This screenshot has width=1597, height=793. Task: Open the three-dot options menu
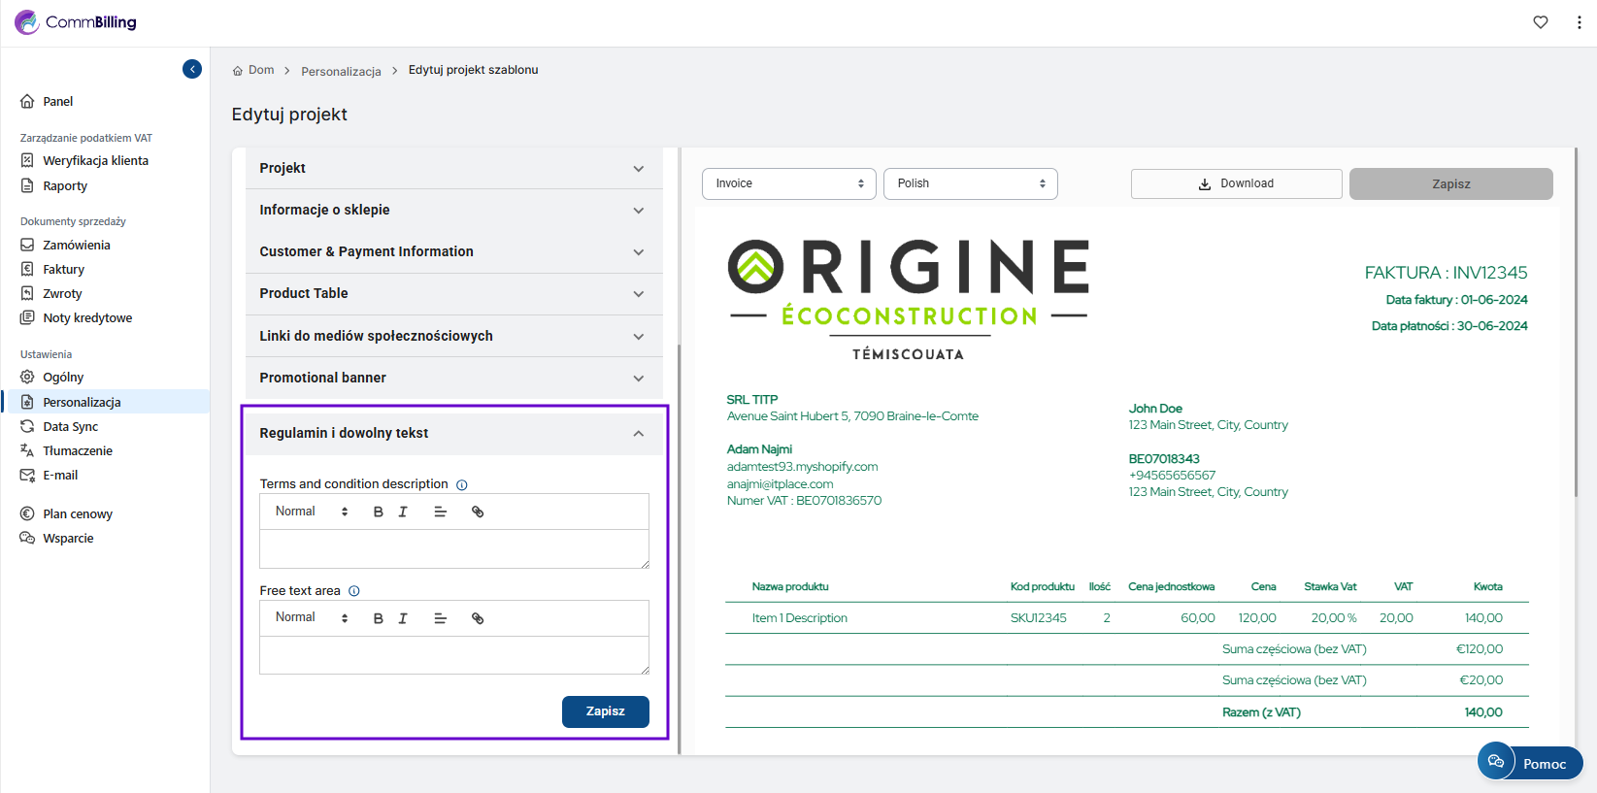(x=1579, y=22)
